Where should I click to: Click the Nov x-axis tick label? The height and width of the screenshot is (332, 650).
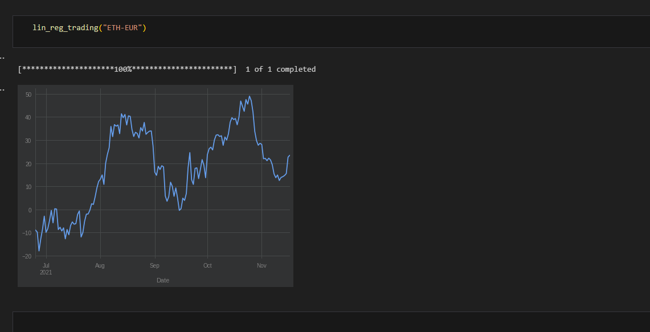261,266
